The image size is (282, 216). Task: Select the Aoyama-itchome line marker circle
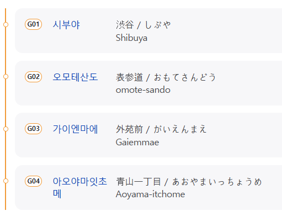[6, 181]
